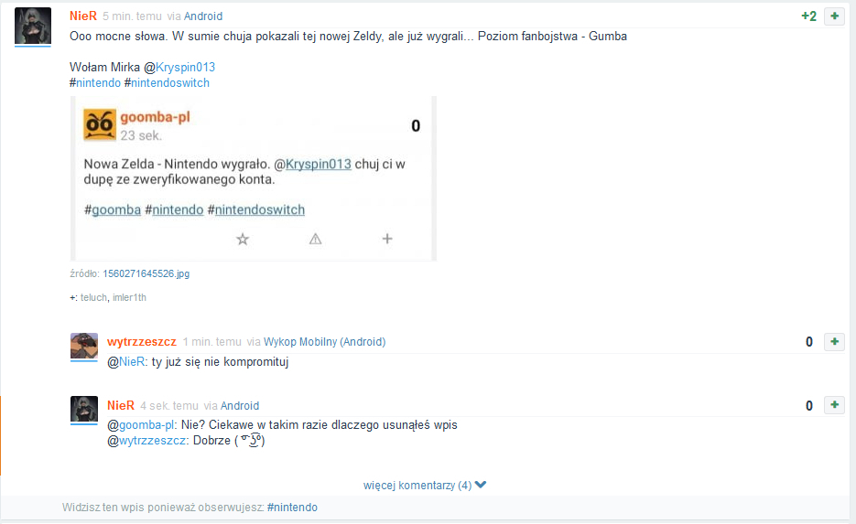Open NieR's avatar on the reply comment
The width and height of the screenshot is (856, 524).
[84, 409]
